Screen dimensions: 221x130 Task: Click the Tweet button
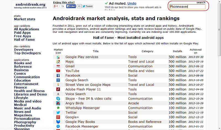88,6
